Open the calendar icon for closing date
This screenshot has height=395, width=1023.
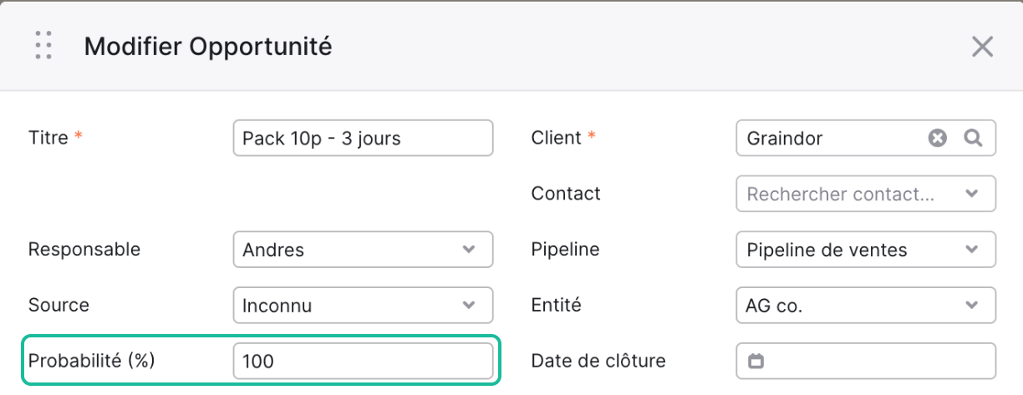coord(756,362)
